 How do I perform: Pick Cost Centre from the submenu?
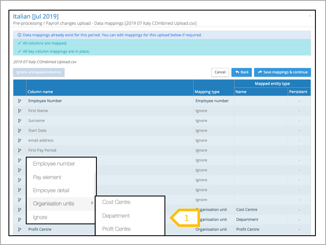point(116,202)
